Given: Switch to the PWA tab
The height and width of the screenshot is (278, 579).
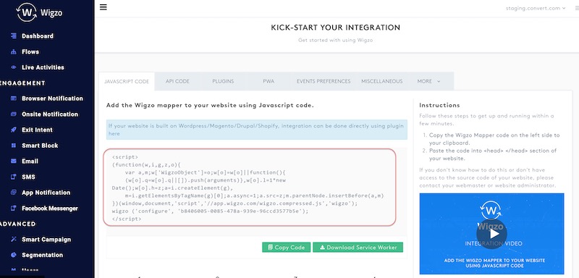Looking at the screenshot, I should point(269,81).
